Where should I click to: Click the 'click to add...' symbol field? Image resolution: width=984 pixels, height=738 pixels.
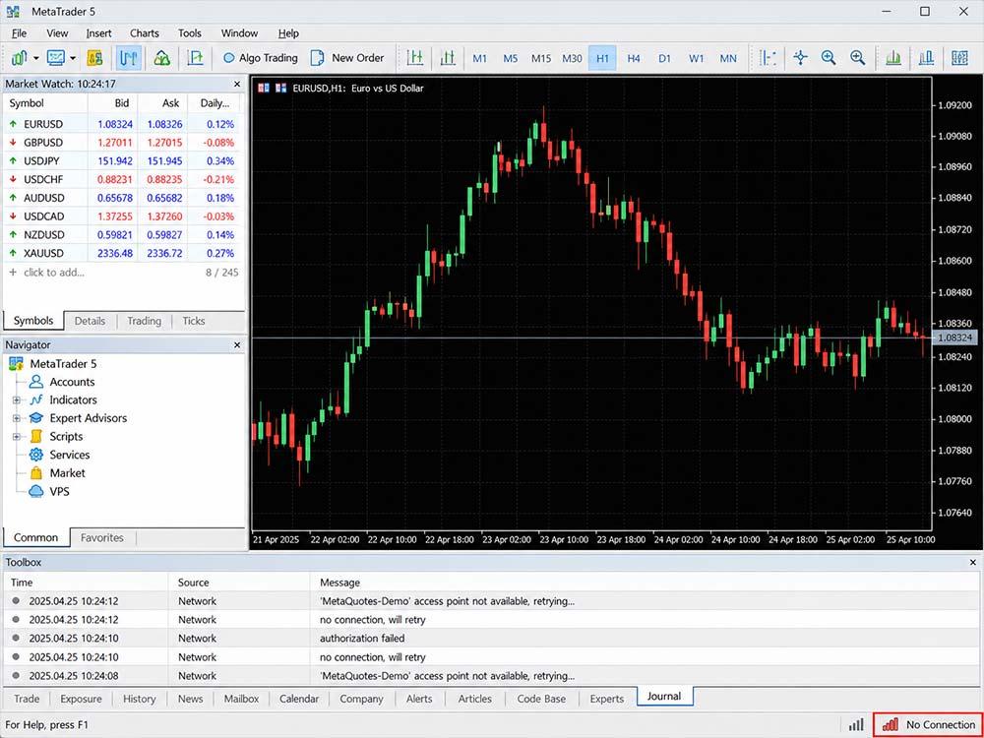coord(53,273)
